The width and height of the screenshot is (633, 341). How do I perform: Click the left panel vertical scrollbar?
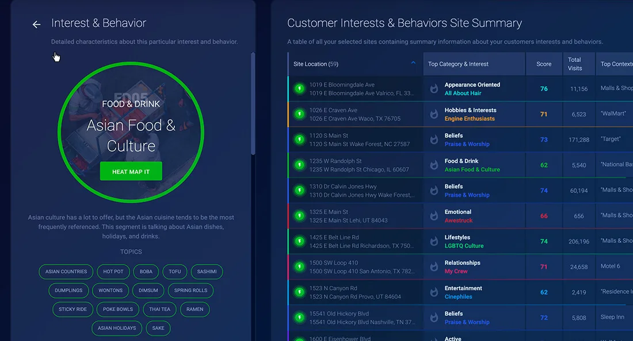tap(253, 104)
